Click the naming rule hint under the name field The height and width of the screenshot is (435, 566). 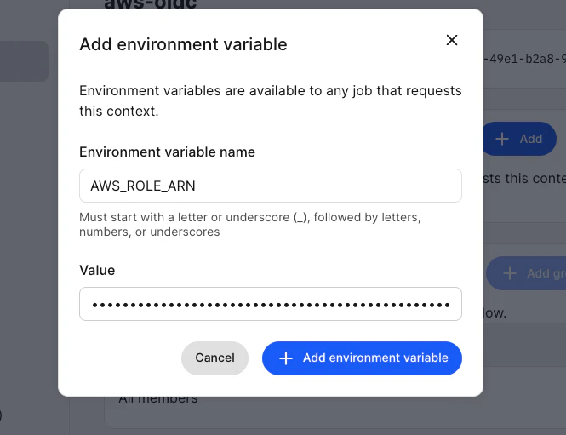coord(249,224)
